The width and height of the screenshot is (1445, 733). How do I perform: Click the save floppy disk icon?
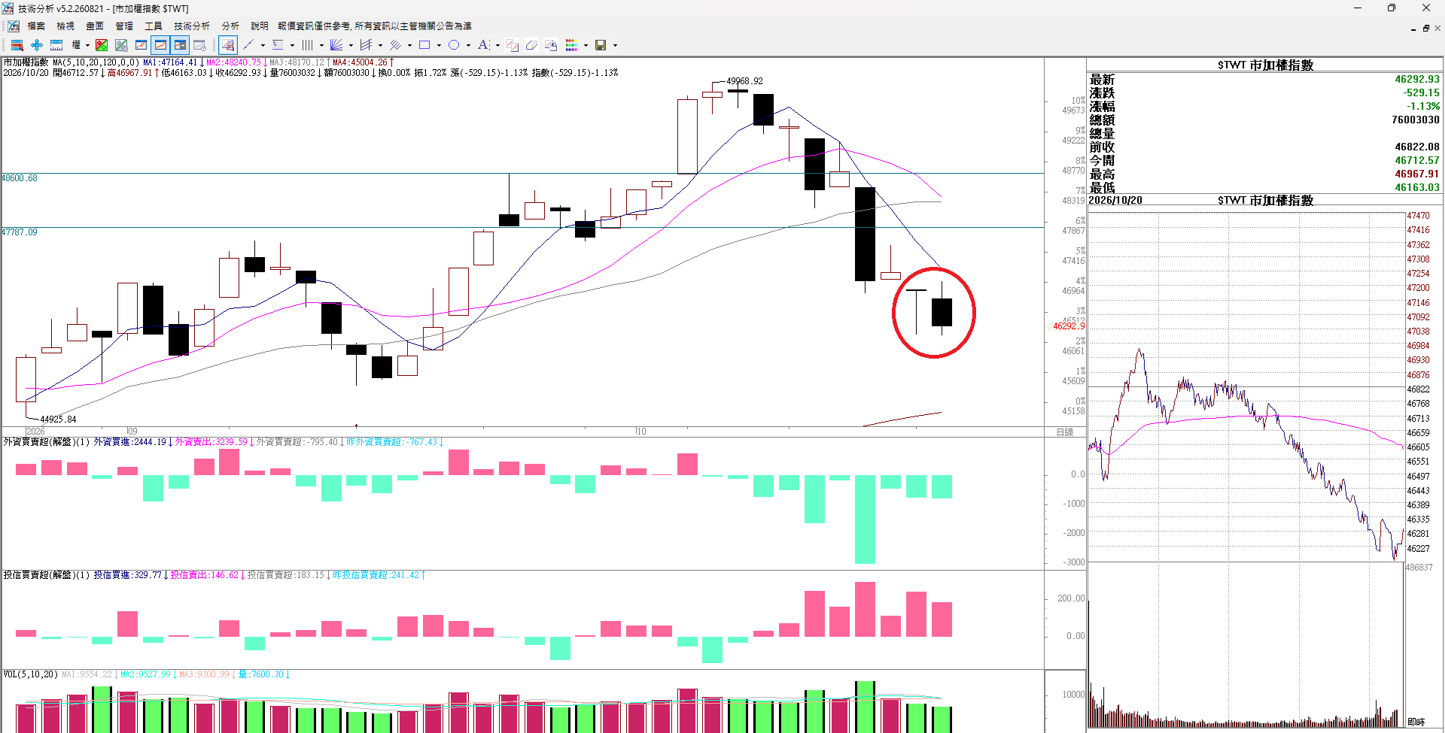(601, 45)
